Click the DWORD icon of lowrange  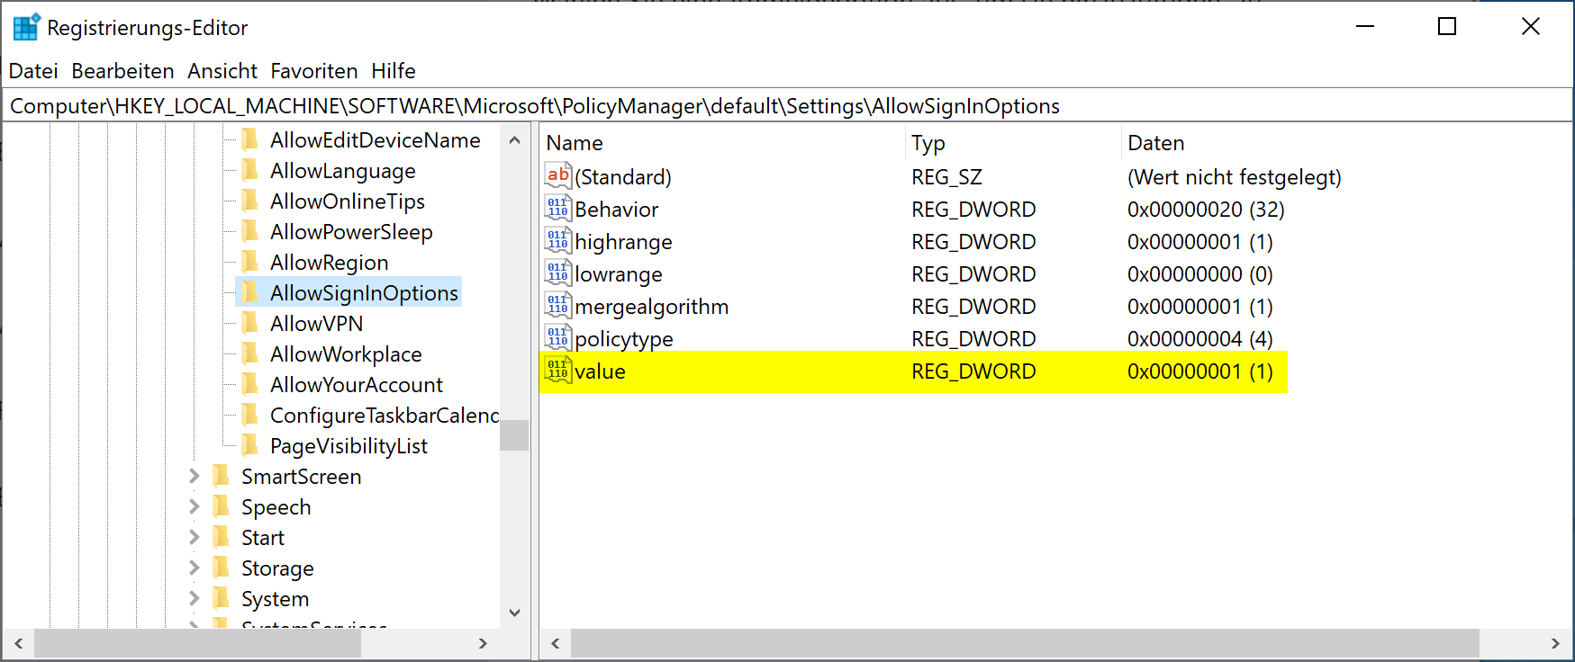click(x=558, y=273)
